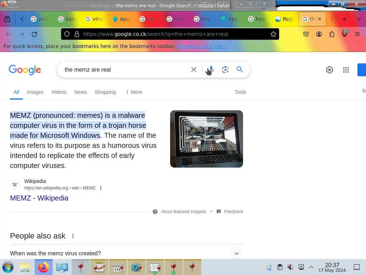Save page to Pocket

tap(306, 34)
